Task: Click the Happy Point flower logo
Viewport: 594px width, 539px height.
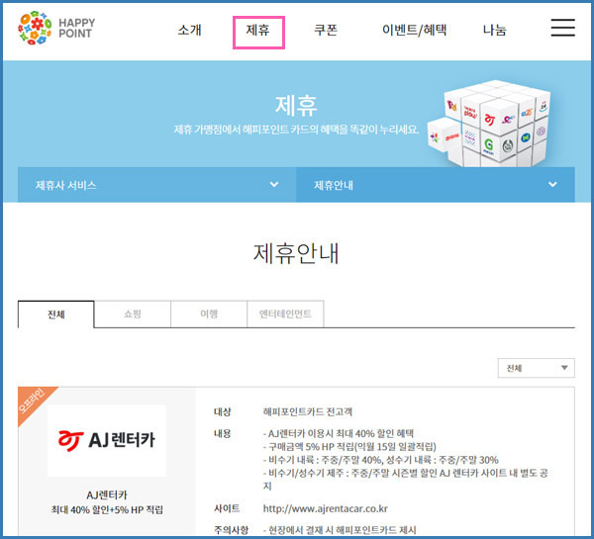Action: pyautogui.click(x=35, y=28)
